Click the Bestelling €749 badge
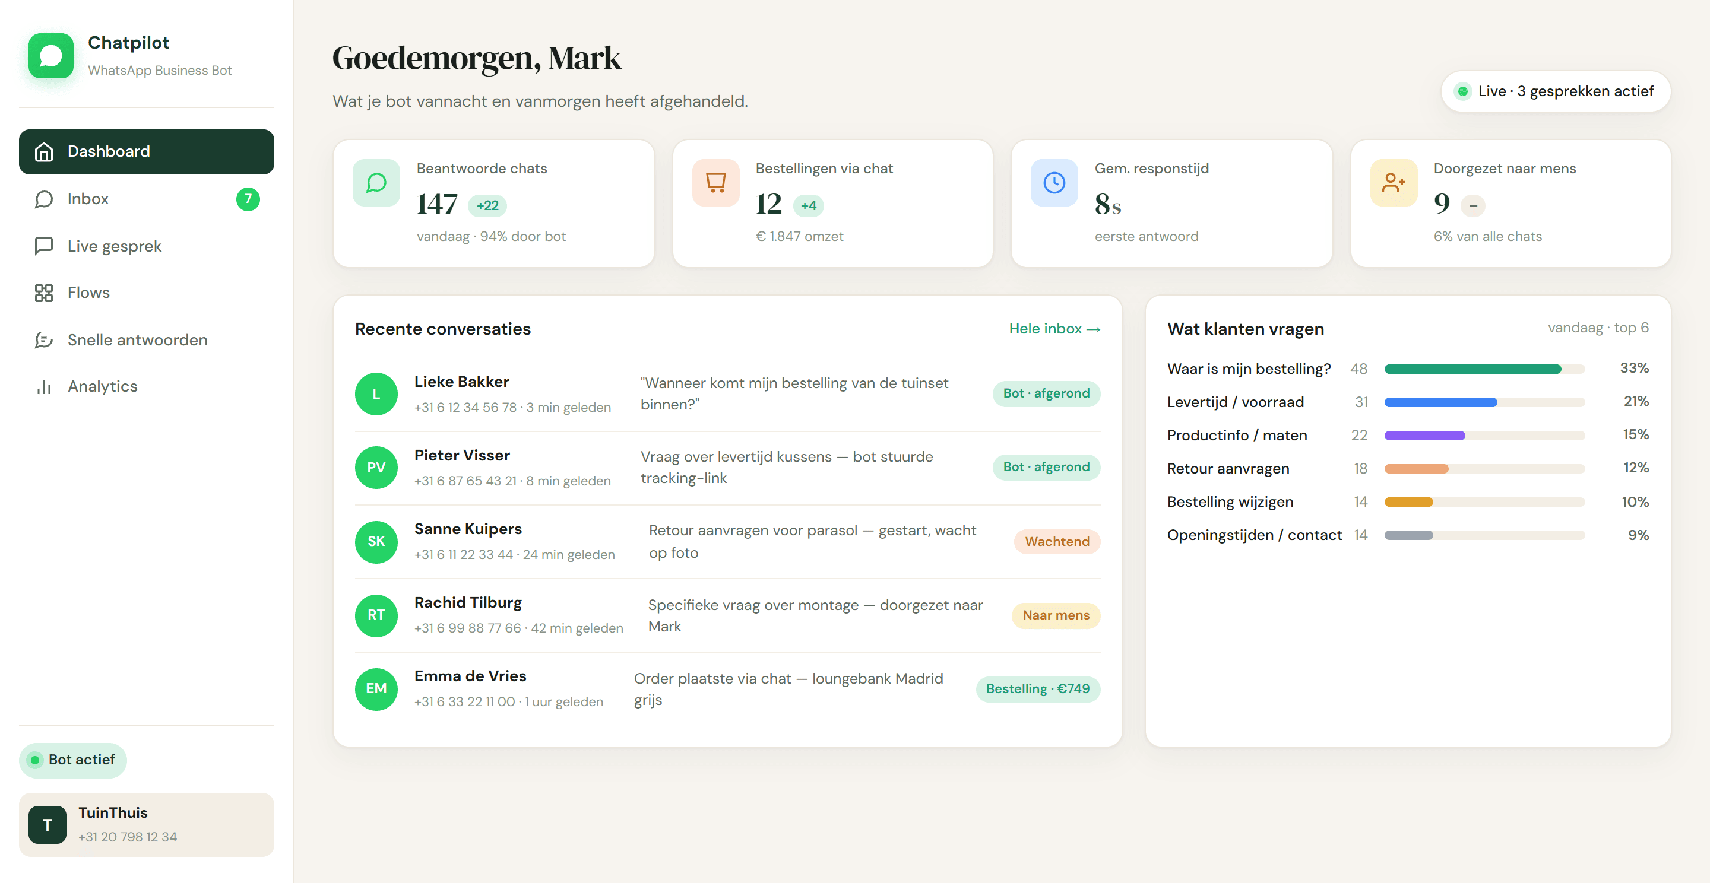 point(1037,690)
